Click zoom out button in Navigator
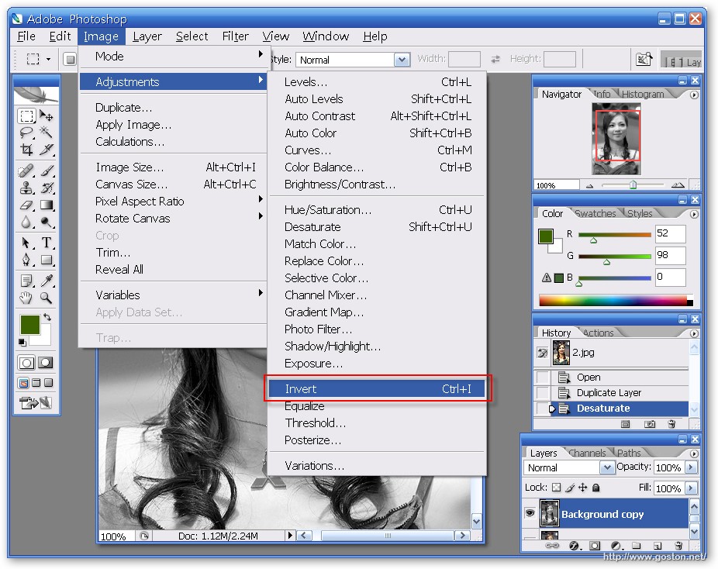The height and width of the screenshot is (569, 718). click(x=590, y=185)
